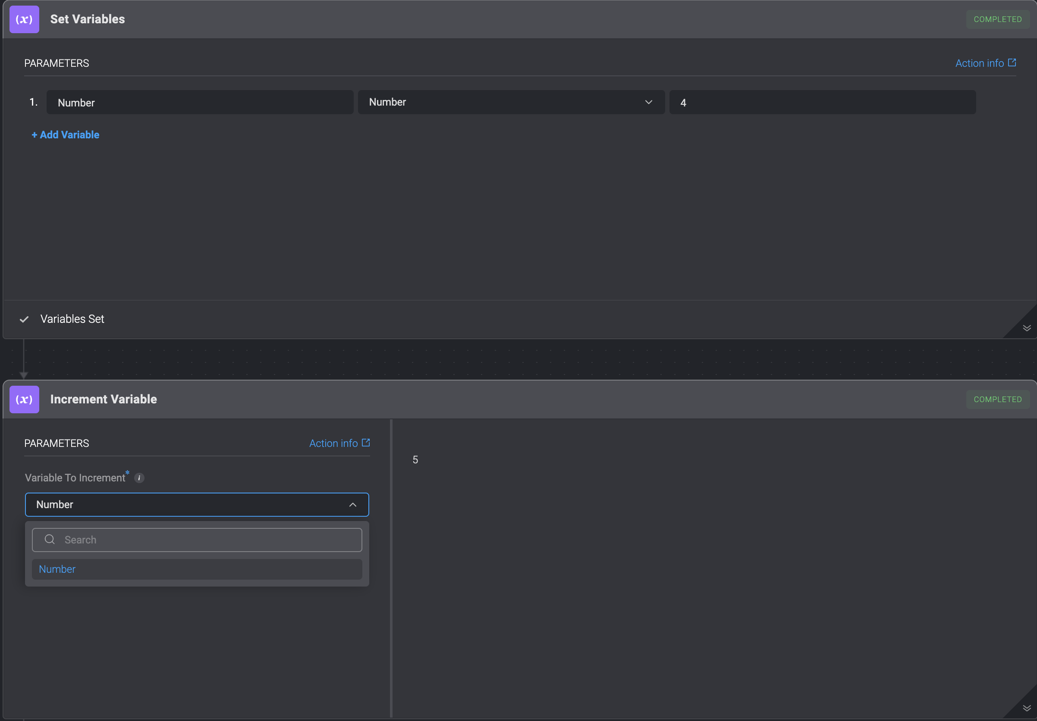
Task: Click the Search field in dropdown list
Action: [x=197, y=540]
